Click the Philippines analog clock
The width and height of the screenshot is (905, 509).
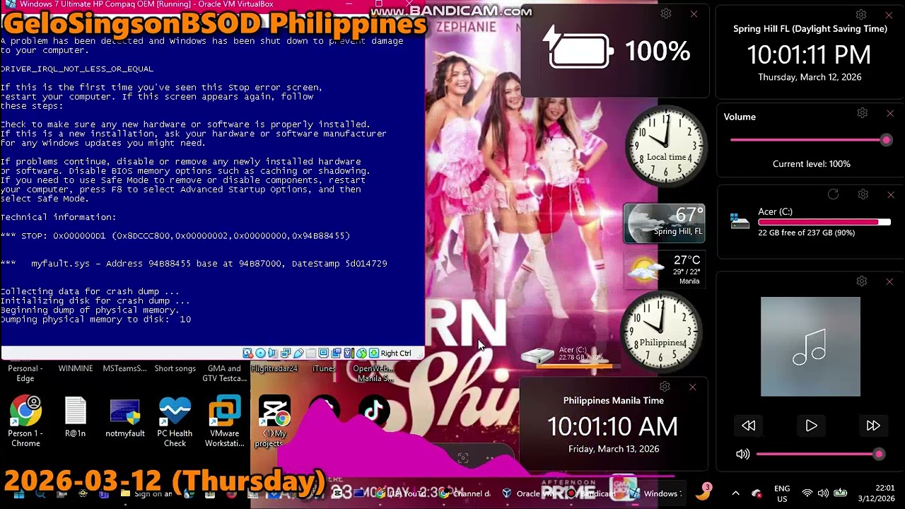[661, 332]
